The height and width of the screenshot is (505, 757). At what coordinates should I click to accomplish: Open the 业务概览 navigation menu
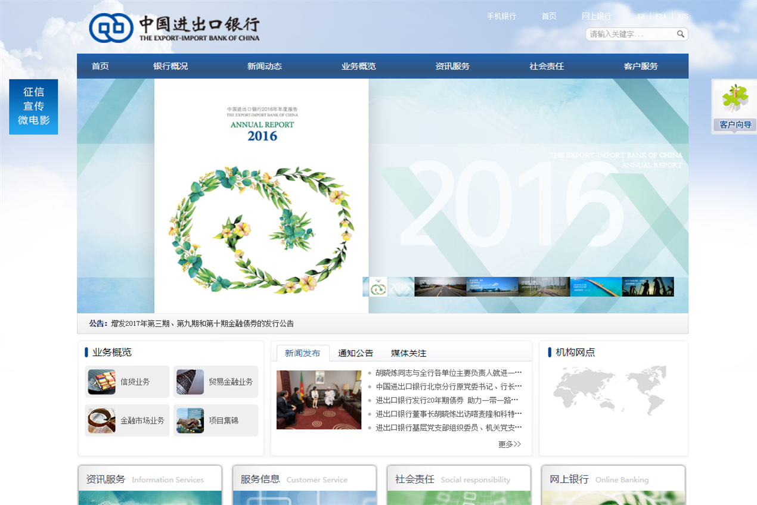click(x=359, y=66)
